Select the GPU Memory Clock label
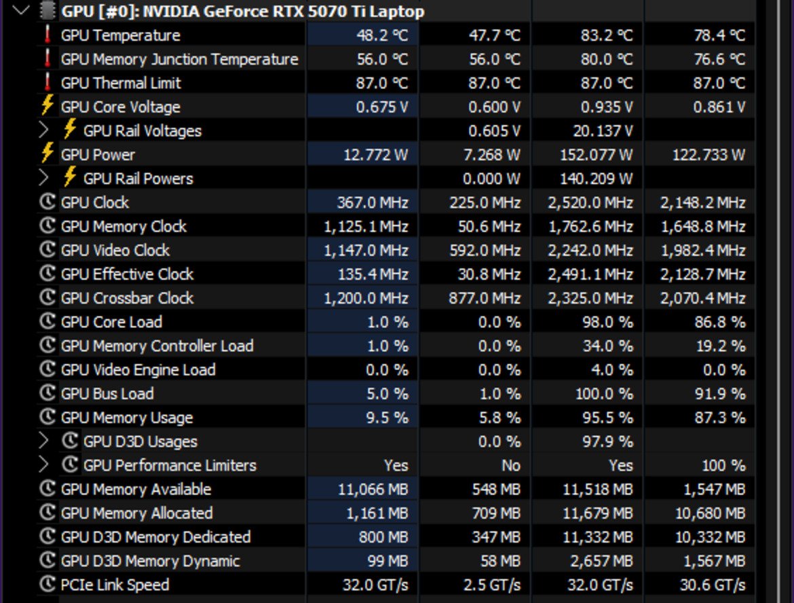 tap(124, 226)
